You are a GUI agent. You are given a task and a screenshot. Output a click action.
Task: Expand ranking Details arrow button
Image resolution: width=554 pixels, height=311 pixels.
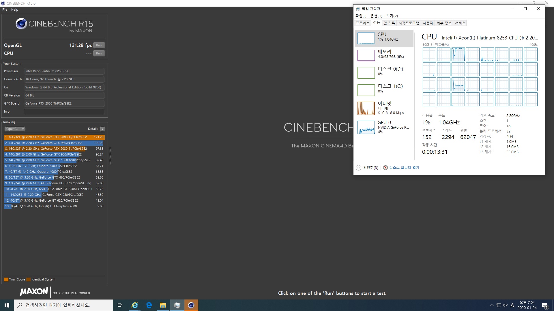[102, 129]
